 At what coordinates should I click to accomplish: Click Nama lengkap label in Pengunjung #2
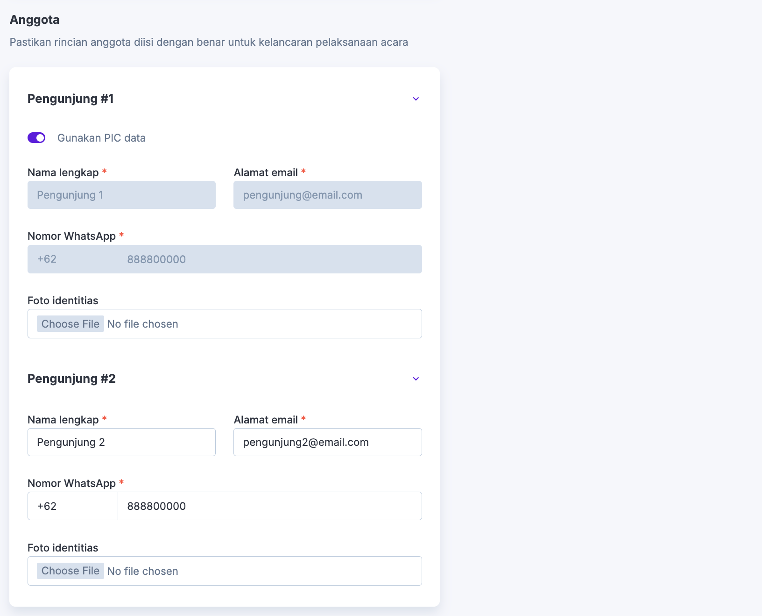pos(63,420)
